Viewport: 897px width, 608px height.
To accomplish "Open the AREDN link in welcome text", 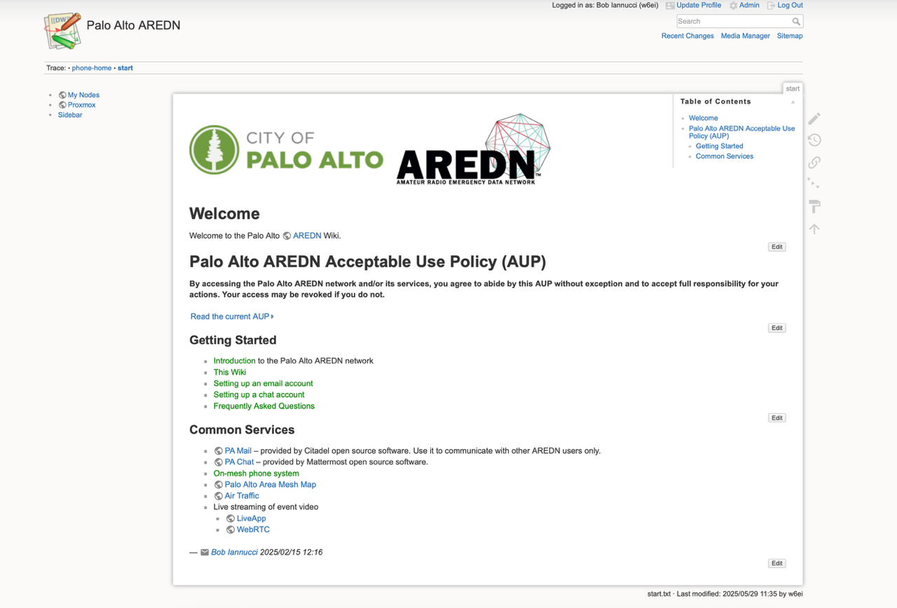I will click(x=307, y=236).
